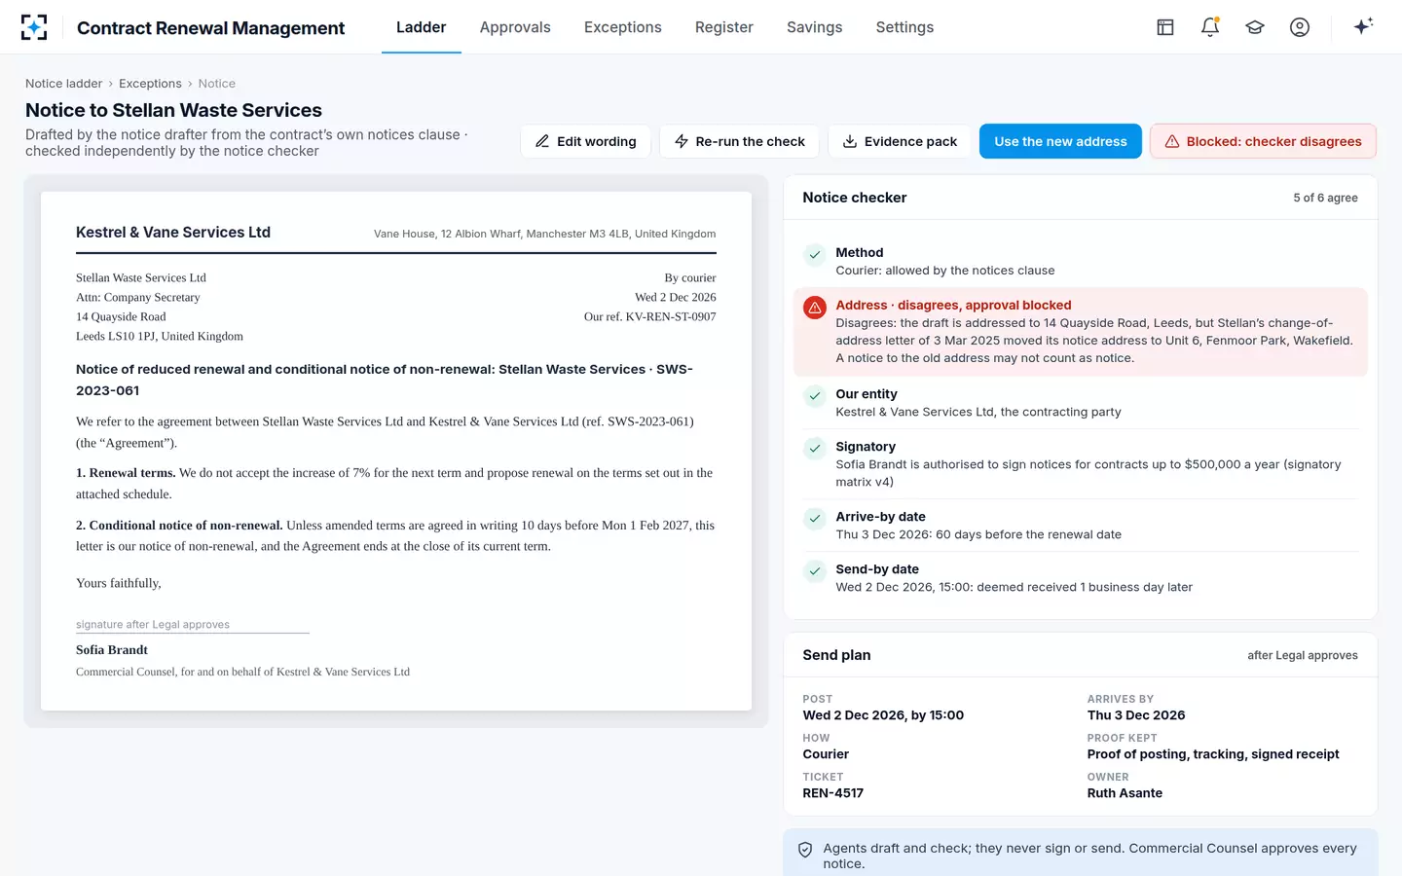Click 'Wed 2 Dec 2026, by 15:00' post value
Image resolution: width=1402 pixels, height=876 pixels.
(883, 715)
